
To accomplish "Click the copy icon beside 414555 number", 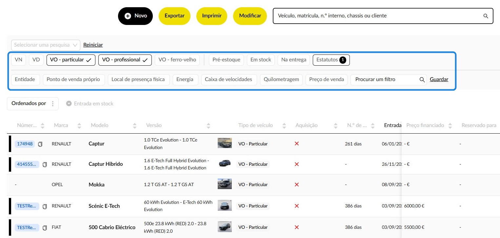I will pyautogui.click(x=45, y=164).
